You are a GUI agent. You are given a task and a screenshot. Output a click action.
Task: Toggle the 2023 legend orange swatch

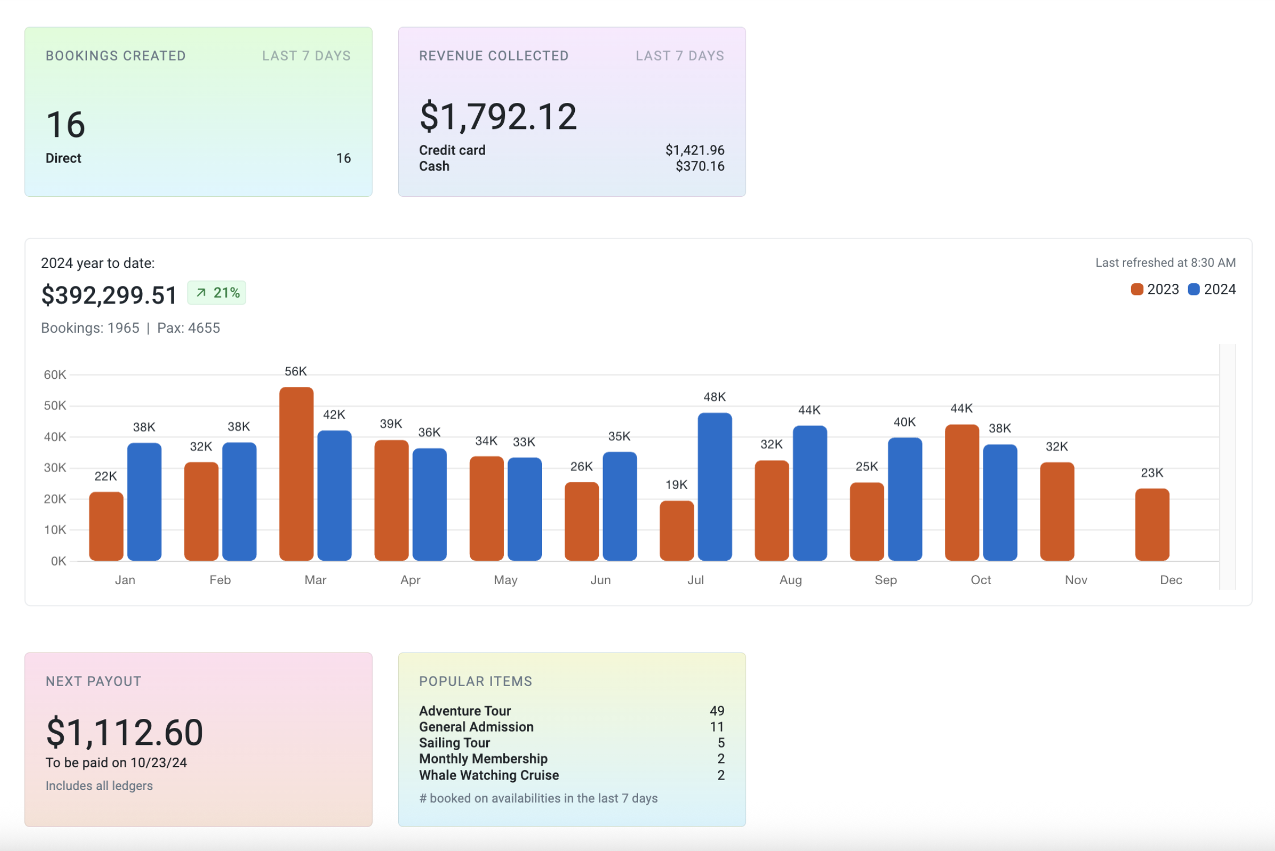click(x=1136, y=289)
